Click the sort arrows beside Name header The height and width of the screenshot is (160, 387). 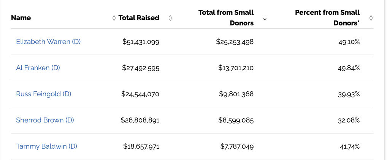(114, 18)
